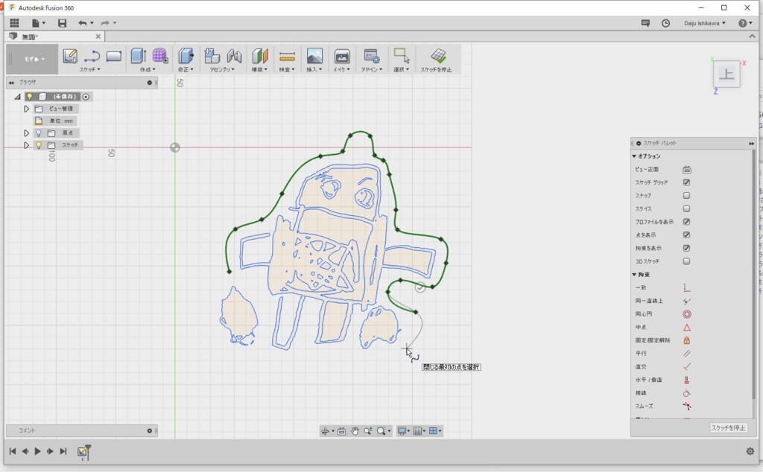Open the comments chat icon
Image resolution: width=763 pixels, height=472 pixels.
click(x=645, y=23)
